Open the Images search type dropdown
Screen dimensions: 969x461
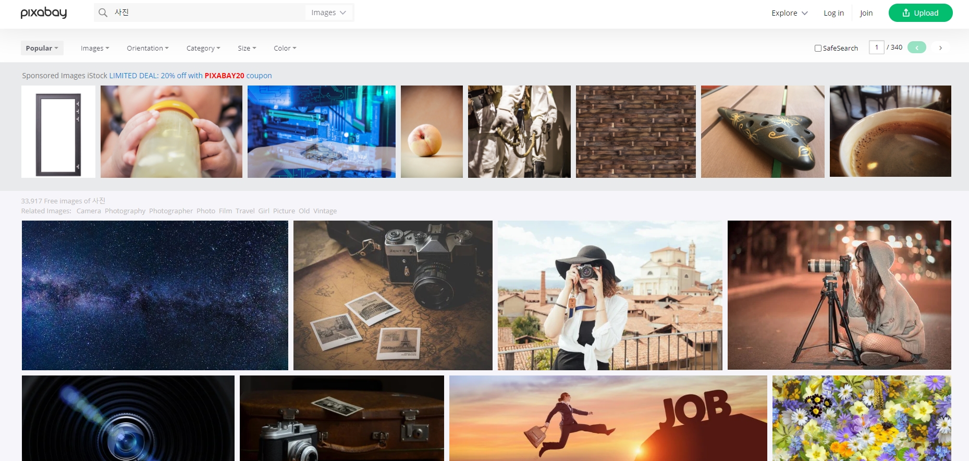[328, 13]
